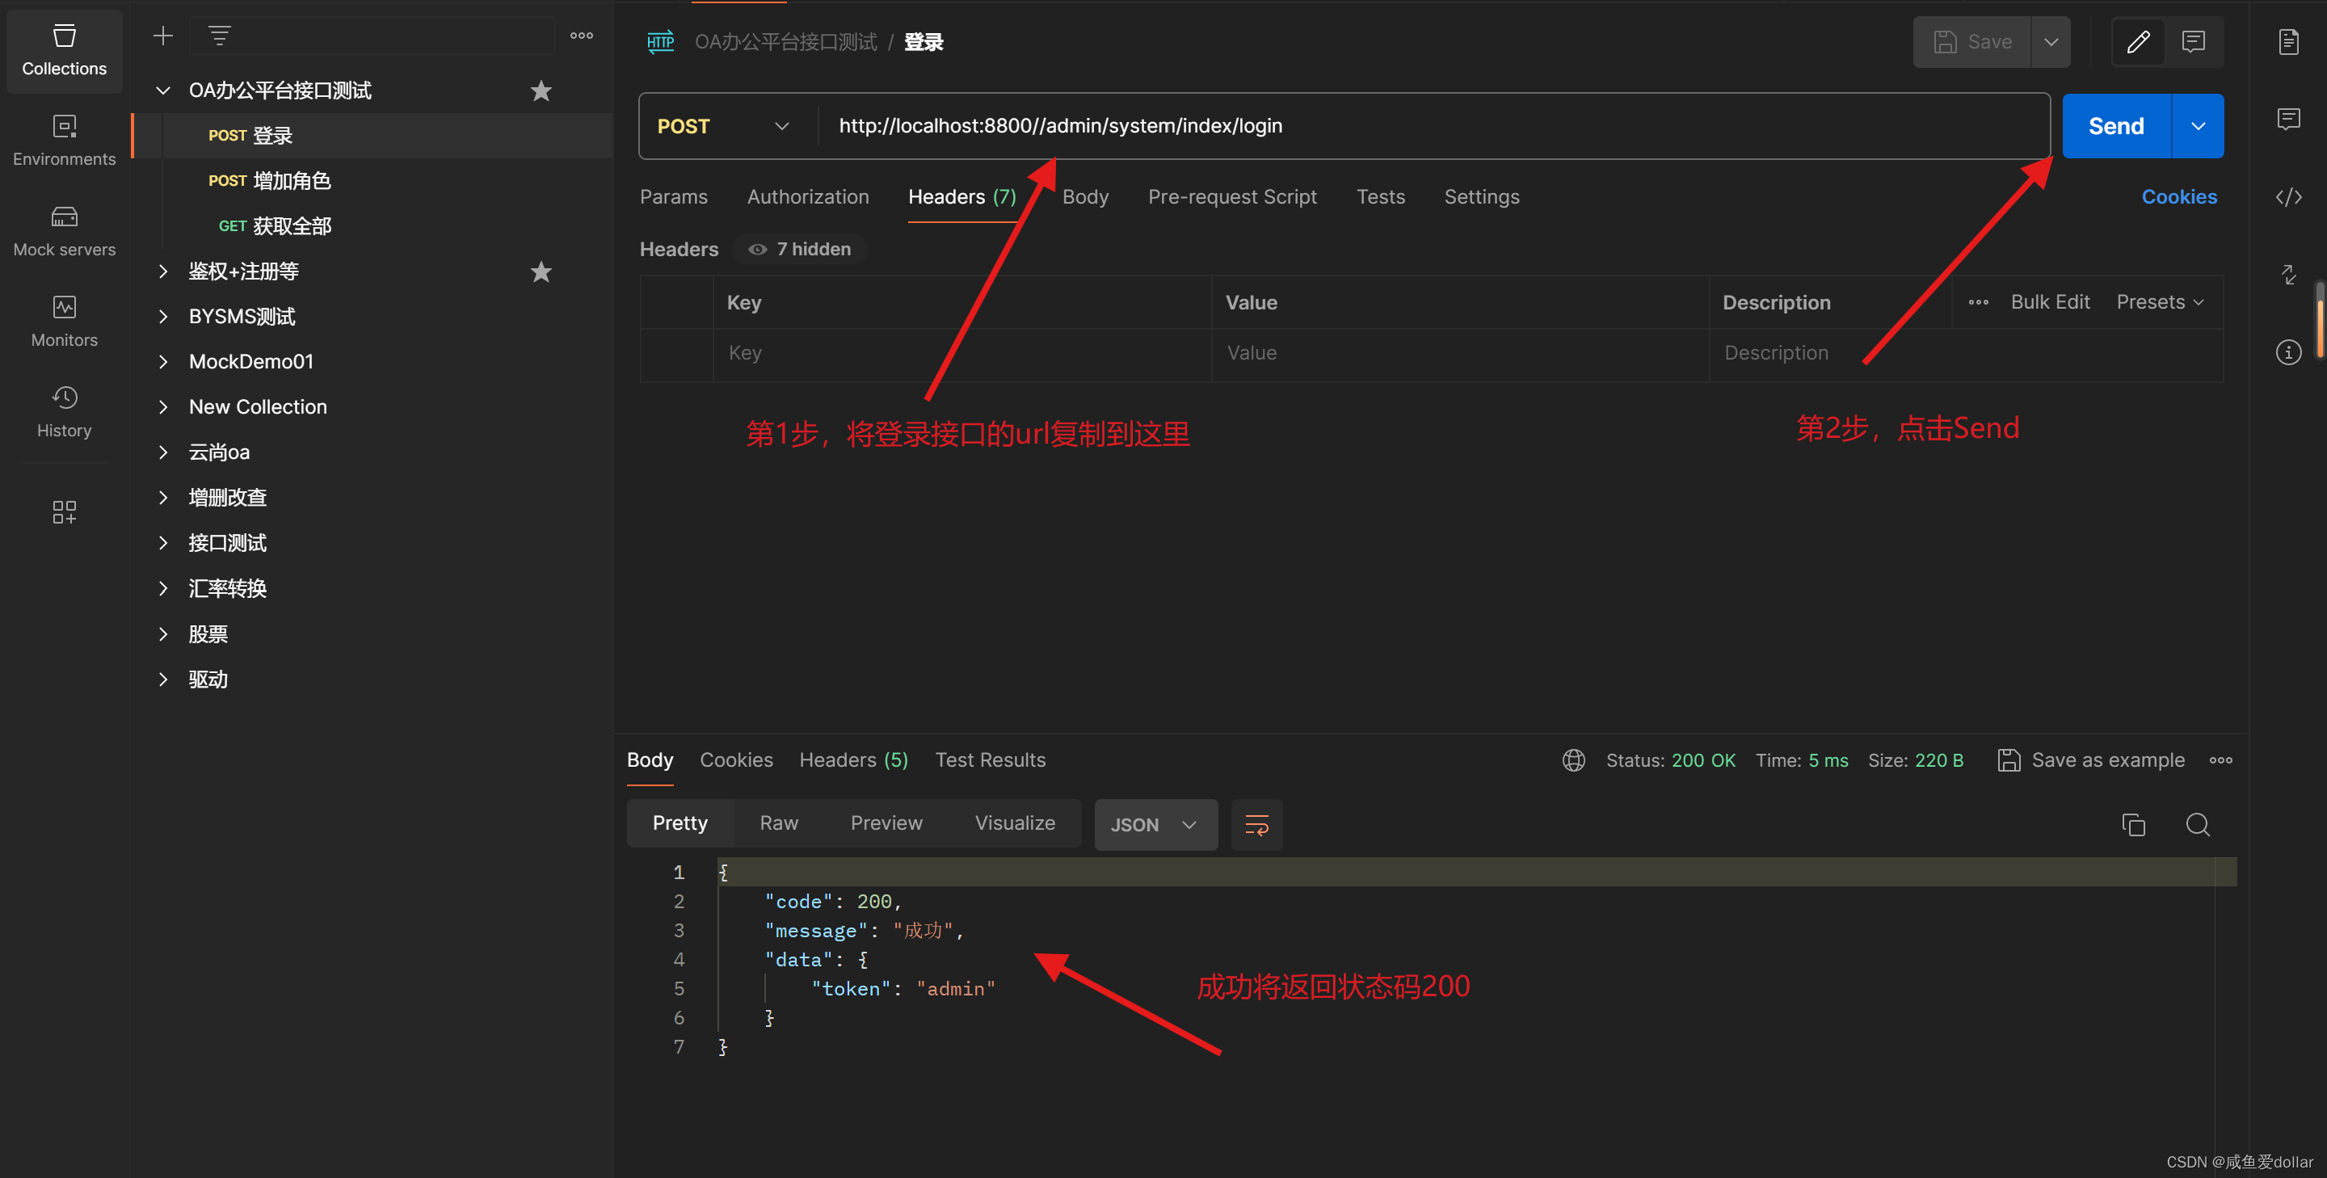The height and width of the screenshot is (1178, 2327).
Task: Click the header Key input cell
Action: click(962, 352)
